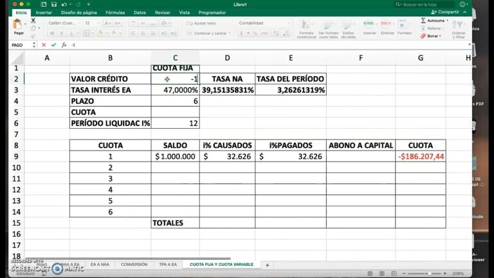Click the feedback smiley icon
494x278 pixels.
pyautogui.click(x=462, y=5)
